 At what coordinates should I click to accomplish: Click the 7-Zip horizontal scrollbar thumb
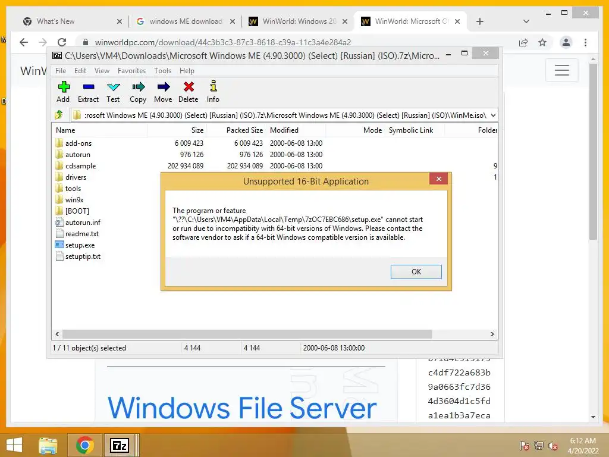[x=247, y=334]
